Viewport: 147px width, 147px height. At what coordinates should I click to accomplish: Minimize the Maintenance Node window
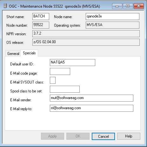(117, 6)
